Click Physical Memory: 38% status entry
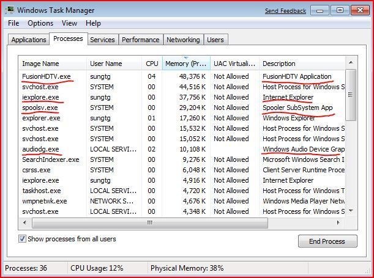The width and height of the screenshot is (374, 278). point(187,268)
